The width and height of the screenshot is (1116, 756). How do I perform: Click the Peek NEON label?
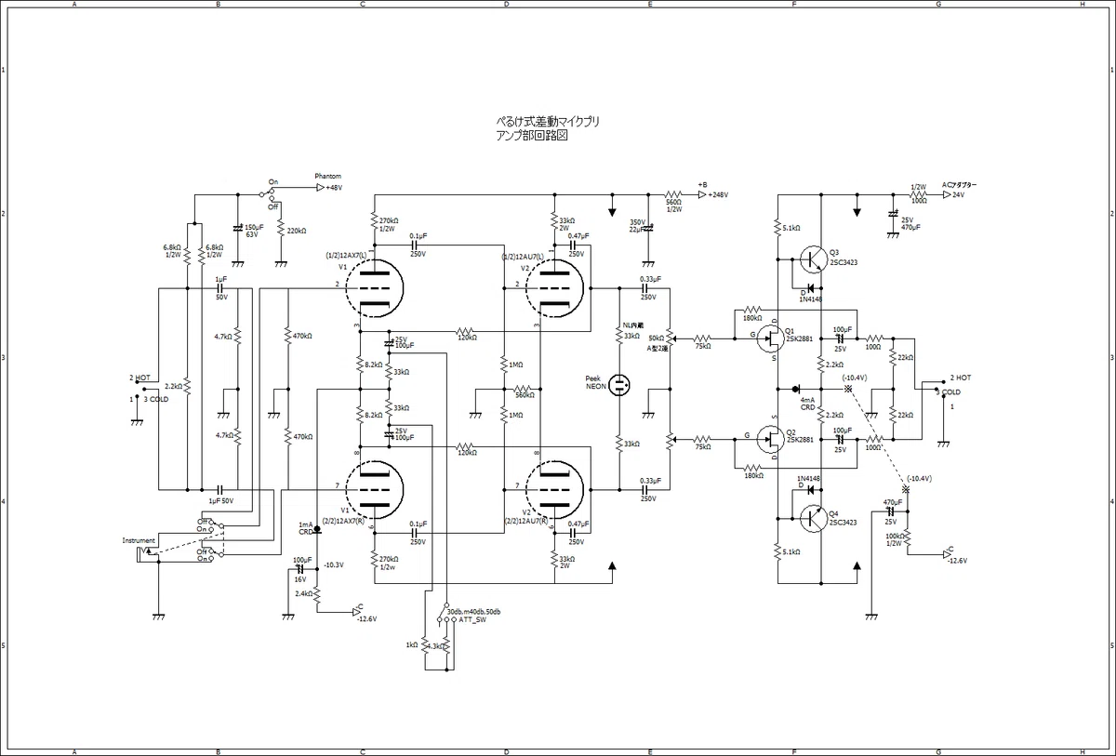pos(597,382)
